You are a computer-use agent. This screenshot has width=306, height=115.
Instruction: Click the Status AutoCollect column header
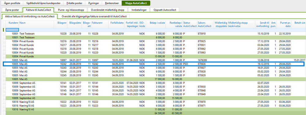coord(190,24)
